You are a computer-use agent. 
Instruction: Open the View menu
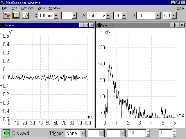click(41, 8)
